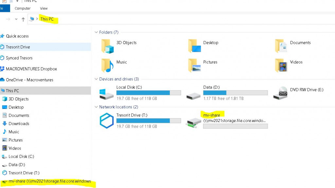Screen dimensions: 335x188
Task: Open the View ribbon tab
Action: click(x=44, y=8)
